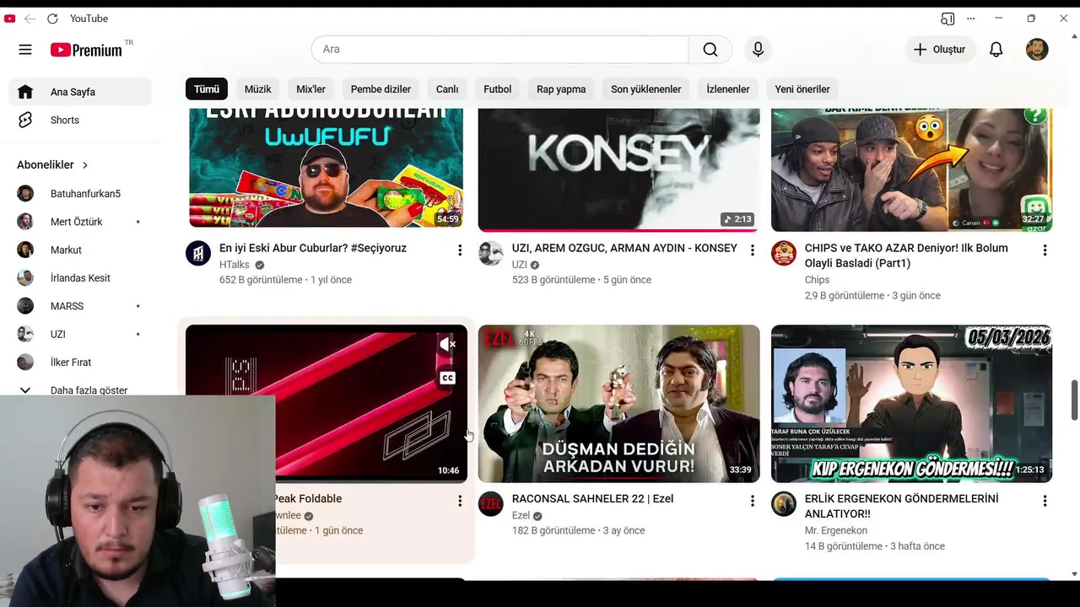Reload the YouTube page
1080x607 pixels.
[x=52, y=19]
